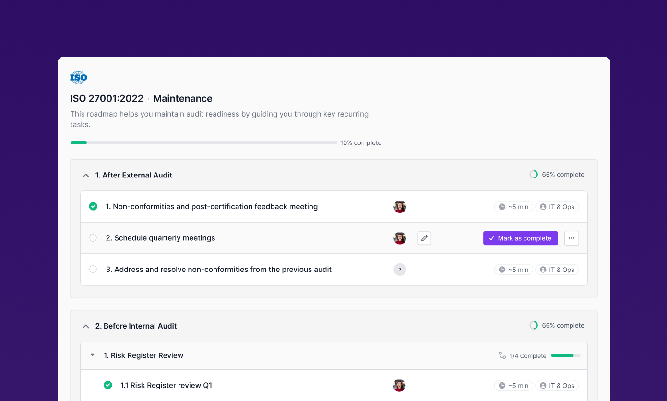Click unassigned question-mark avatar on Address non-conformities row

[400, 270]
